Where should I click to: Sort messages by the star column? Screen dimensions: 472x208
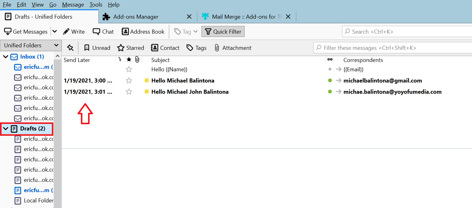[x=129, y=59]
